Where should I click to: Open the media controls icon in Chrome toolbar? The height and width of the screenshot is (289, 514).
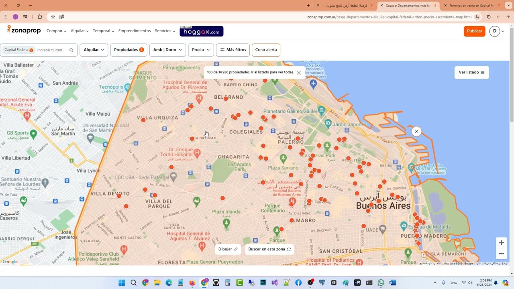(x=25, y=17)
